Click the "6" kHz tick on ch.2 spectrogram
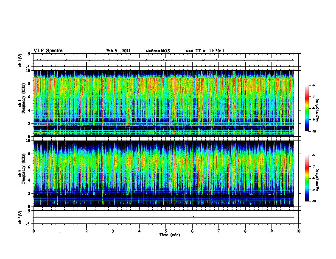The image size is (336, 259). (29, 167)
